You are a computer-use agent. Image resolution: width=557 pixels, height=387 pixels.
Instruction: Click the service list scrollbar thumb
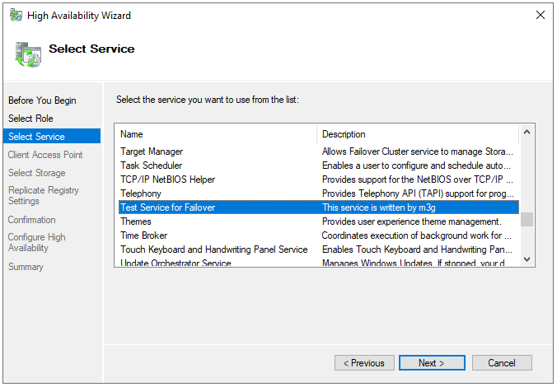coord(527,219)
